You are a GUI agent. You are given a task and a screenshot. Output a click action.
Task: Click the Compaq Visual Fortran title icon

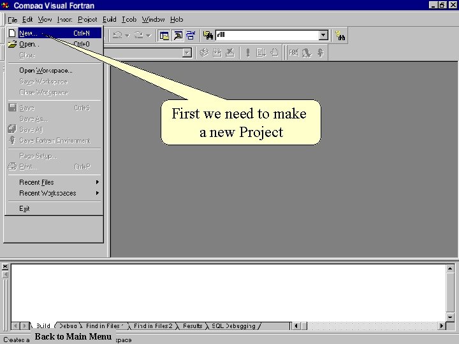[5, 5]
